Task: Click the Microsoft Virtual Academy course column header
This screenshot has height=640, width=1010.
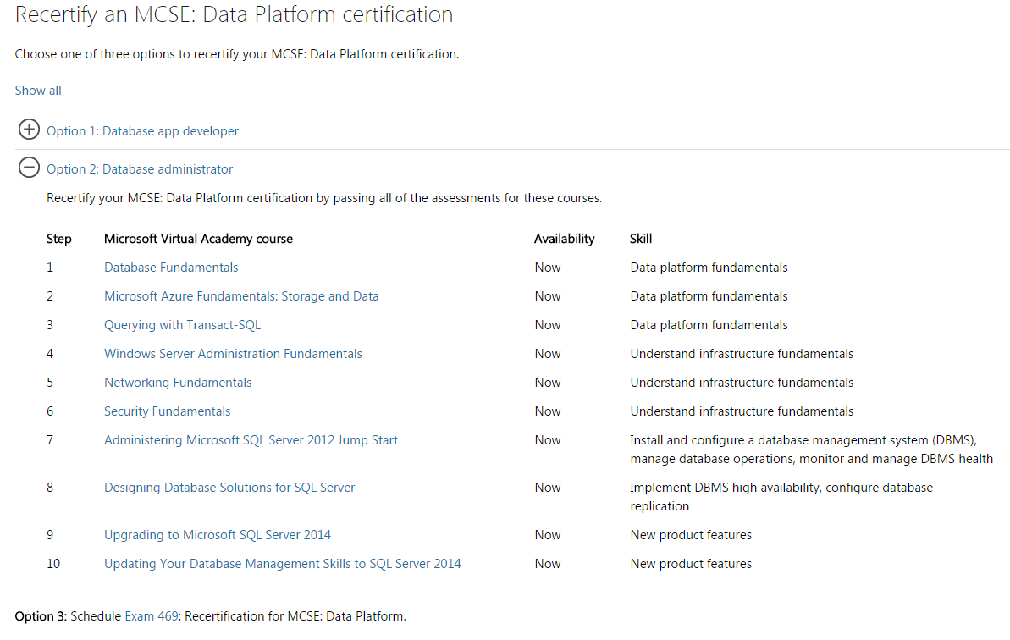Action: pos(198,239)
